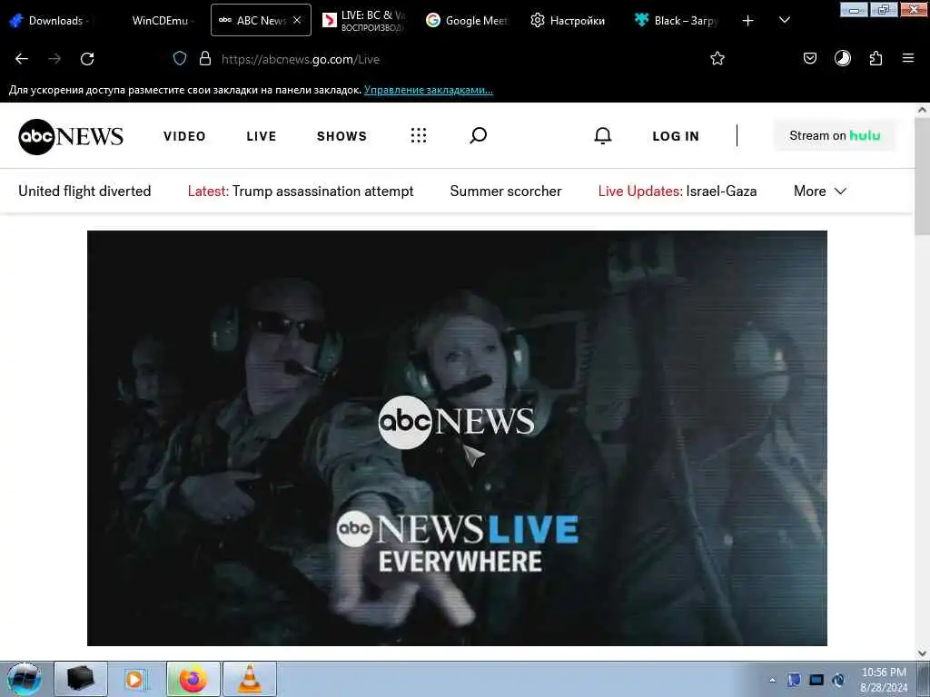Open Latest: Trump assassination attempt link

tap(301, 191)
